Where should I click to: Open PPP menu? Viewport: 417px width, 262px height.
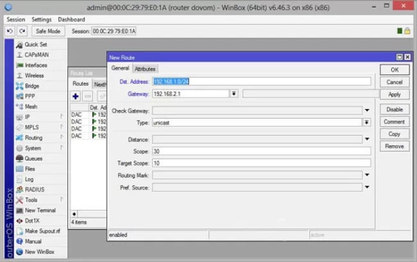point(30,96)
